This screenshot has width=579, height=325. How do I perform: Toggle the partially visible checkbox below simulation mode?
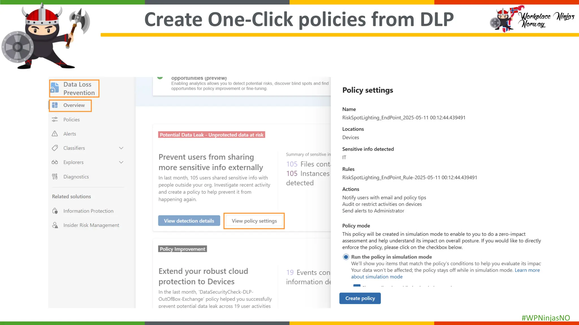[357, 286]
